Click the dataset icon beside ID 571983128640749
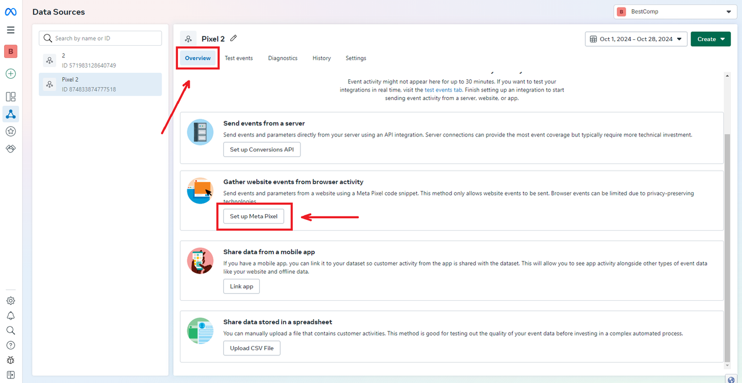742x383 pixels. (x=49, y=60)
